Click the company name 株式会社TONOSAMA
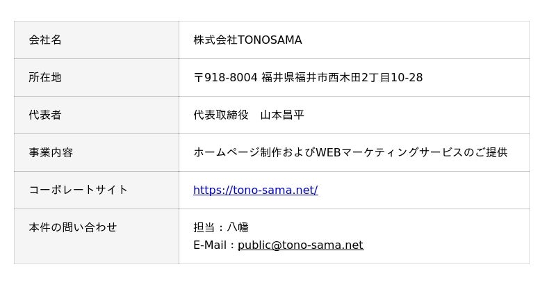 pyautogui.click(x=247, y=40)
